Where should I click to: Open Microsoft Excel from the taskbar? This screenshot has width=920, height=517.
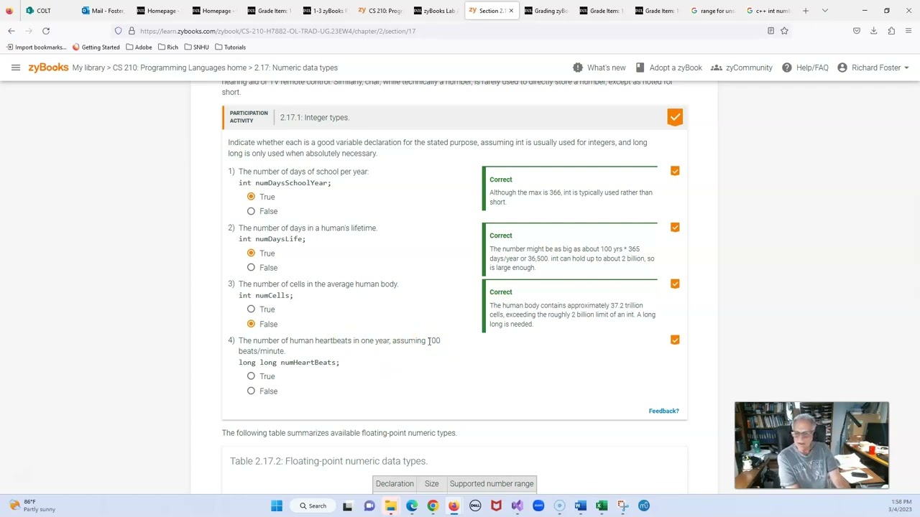[602, 506]
